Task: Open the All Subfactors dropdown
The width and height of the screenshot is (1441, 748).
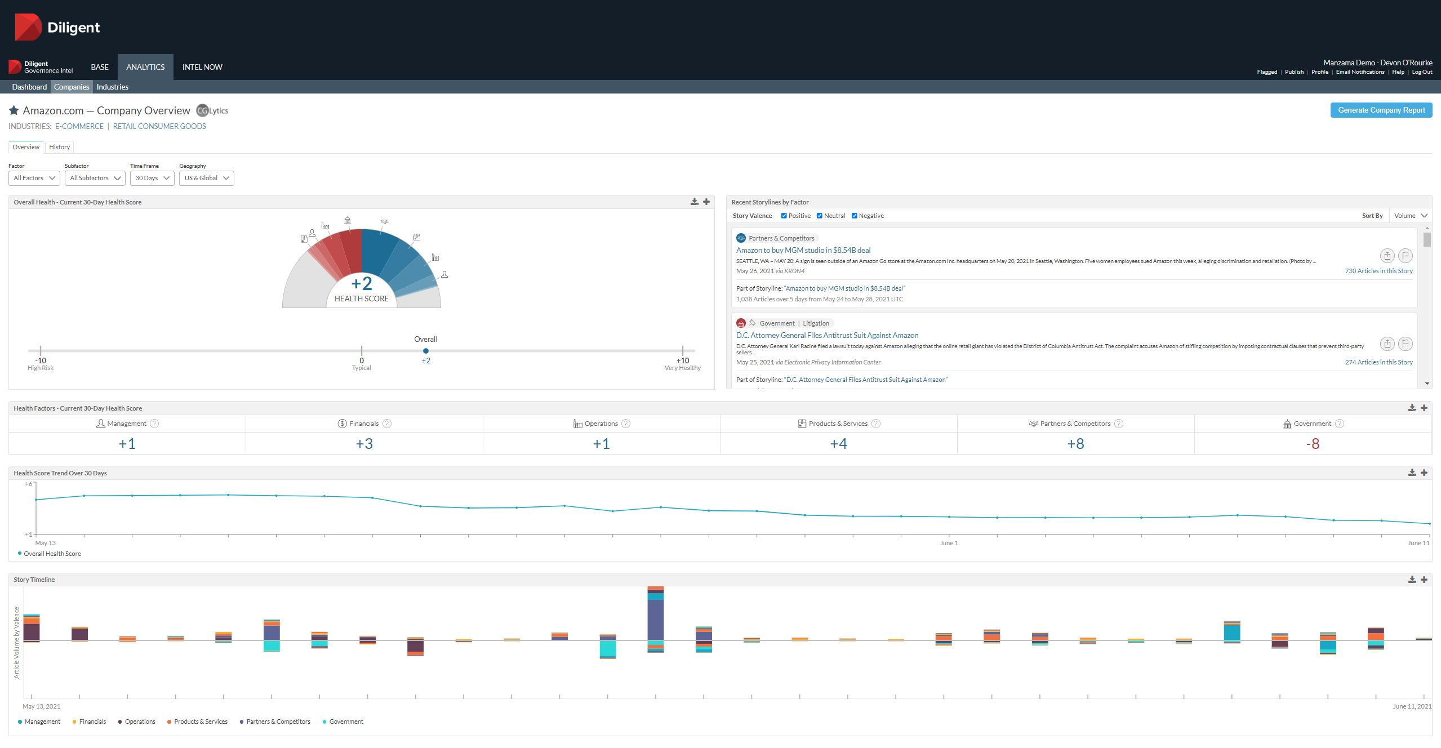Action: 95,178
